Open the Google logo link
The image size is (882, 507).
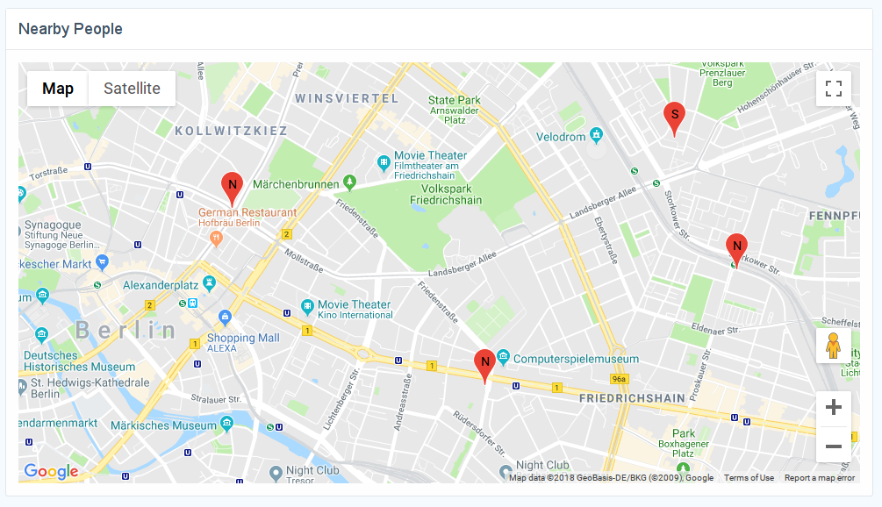point(51,471)
